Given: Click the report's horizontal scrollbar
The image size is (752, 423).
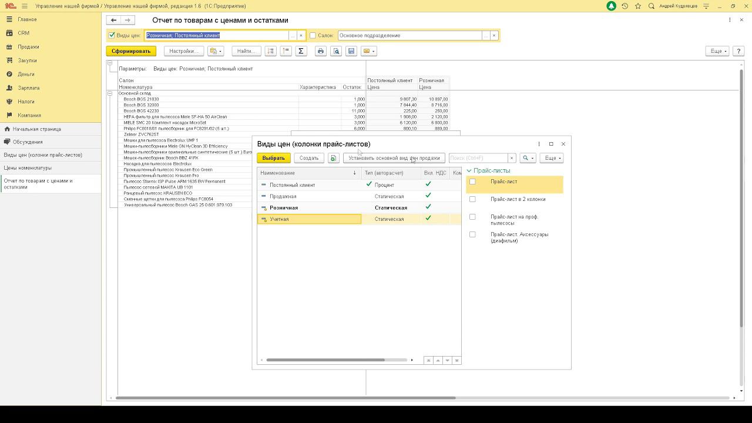Looking at the screenshot, I should pos(286,398).
